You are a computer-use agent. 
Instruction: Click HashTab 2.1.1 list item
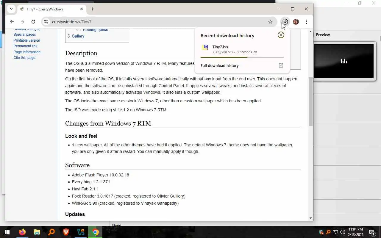[85, 189]
